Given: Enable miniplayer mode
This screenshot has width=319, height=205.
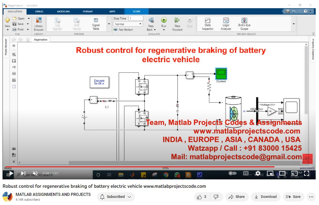Looking at the screenshot, I should coord(271,173).
